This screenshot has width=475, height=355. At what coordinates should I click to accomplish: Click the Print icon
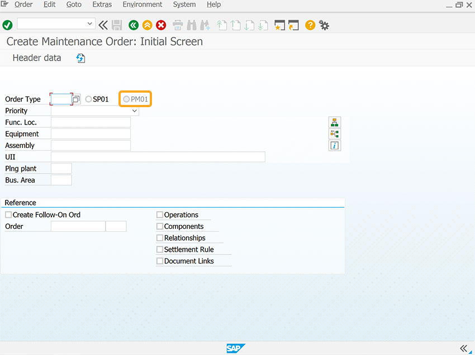pyautogui.click(x=178, y=25)
